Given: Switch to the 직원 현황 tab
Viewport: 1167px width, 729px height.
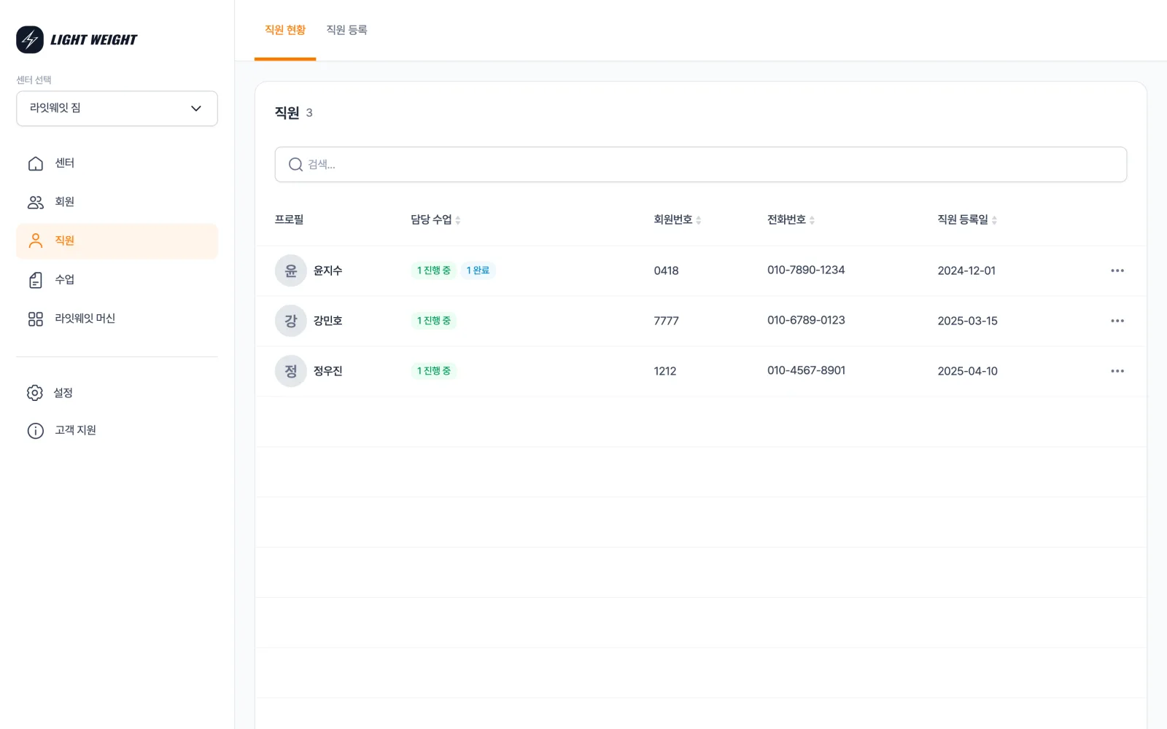Looking at the screenshot, I should [x=285, y=30].
